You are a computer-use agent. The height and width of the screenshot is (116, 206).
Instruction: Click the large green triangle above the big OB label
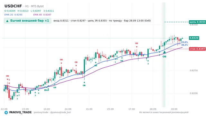coord(164,52)
